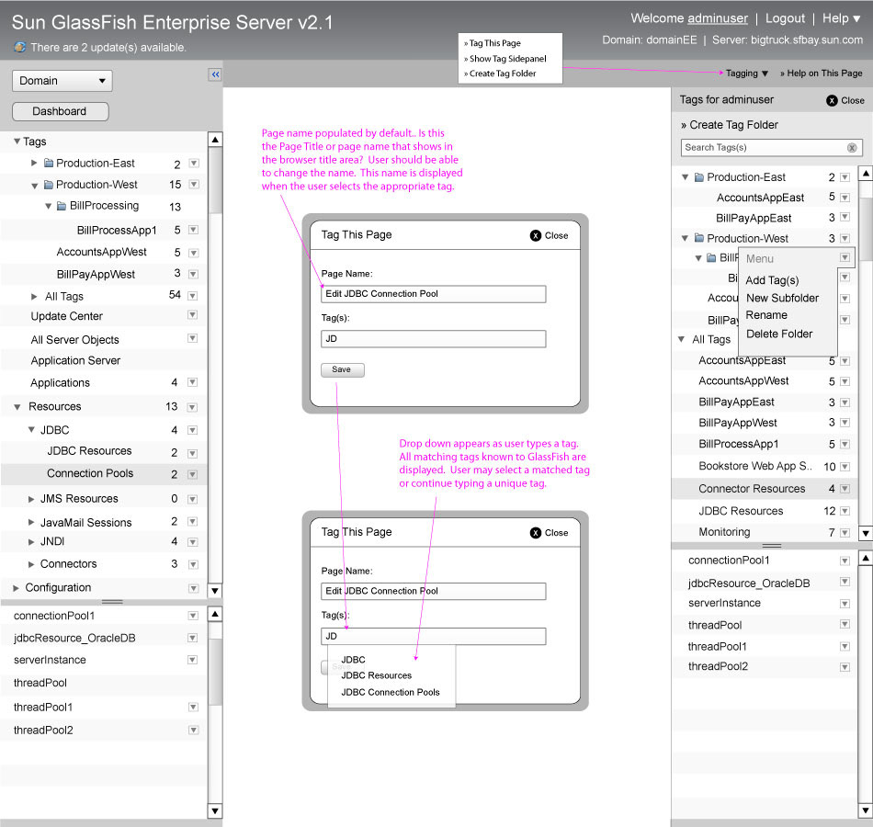Click Save in the upper Tag This Page dialog
The height and width of the screenshot is (827, 873).
[x=343, y=369]
